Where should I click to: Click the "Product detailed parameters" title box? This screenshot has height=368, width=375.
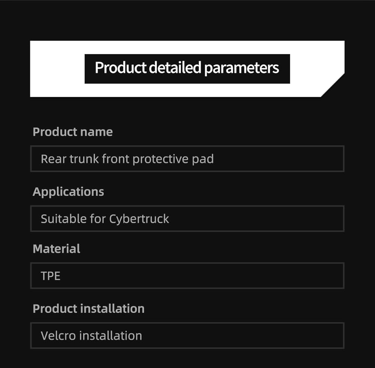tap(187, 68)
